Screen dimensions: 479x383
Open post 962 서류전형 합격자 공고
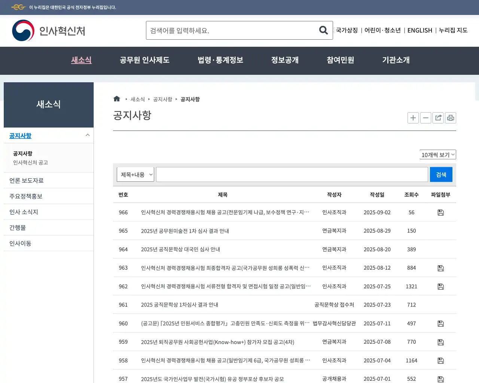click(226, 287)
